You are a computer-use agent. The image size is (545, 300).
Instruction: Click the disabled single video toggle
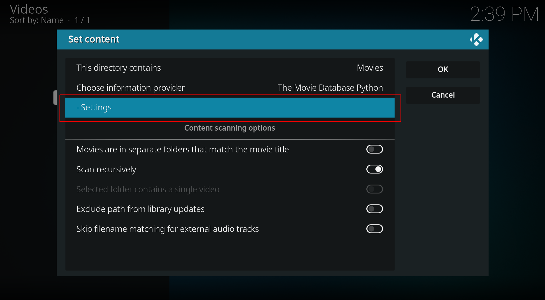(x=374, y=189)
